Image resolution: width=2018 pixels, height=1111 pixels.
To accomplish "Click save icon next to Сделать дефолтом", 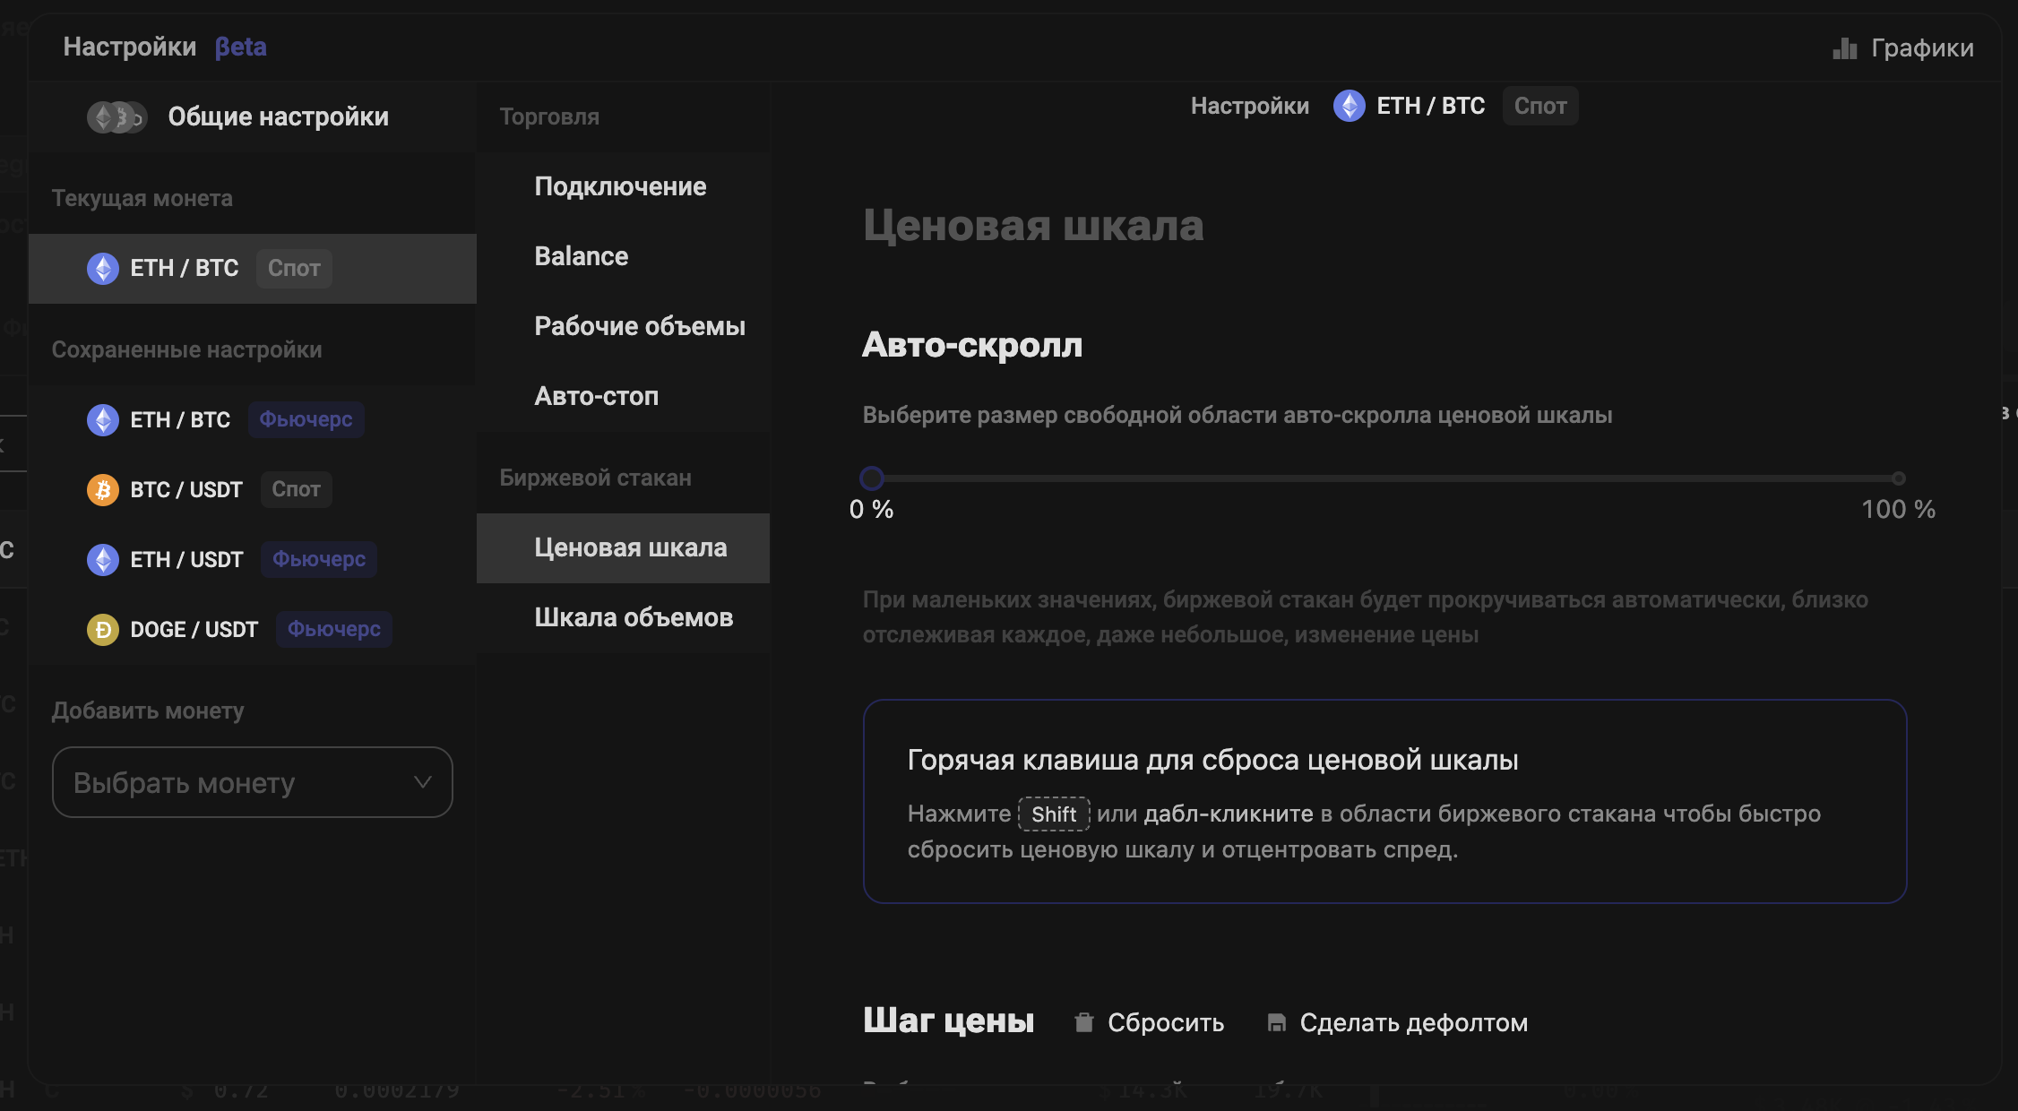I will pos(1277,1023).
